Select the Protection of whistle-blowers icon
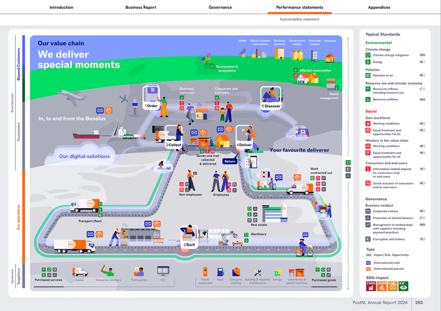This screenshot has height=311, width=441. pyautogui.click(x=368, y=218)
